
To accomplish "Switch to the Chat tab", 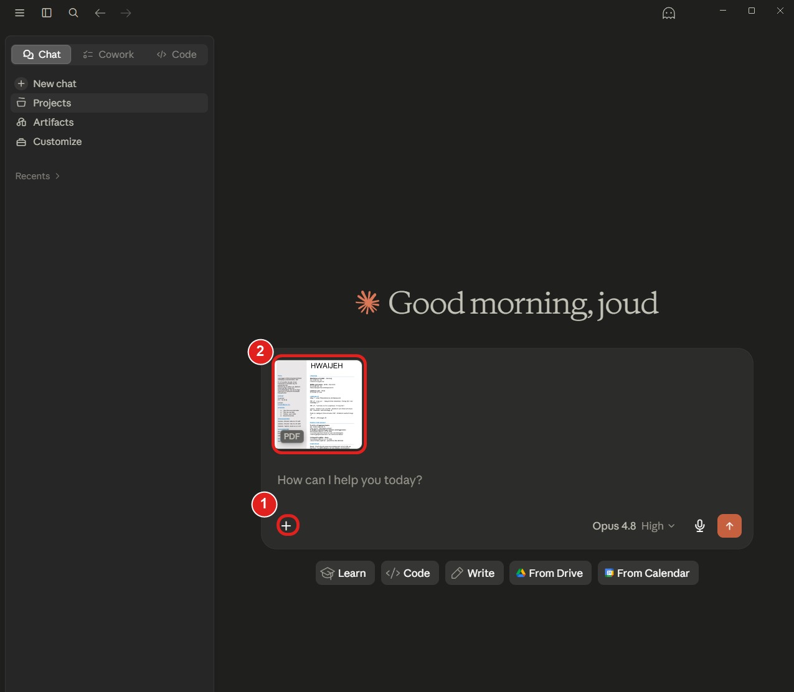I will tap(42, 54).
